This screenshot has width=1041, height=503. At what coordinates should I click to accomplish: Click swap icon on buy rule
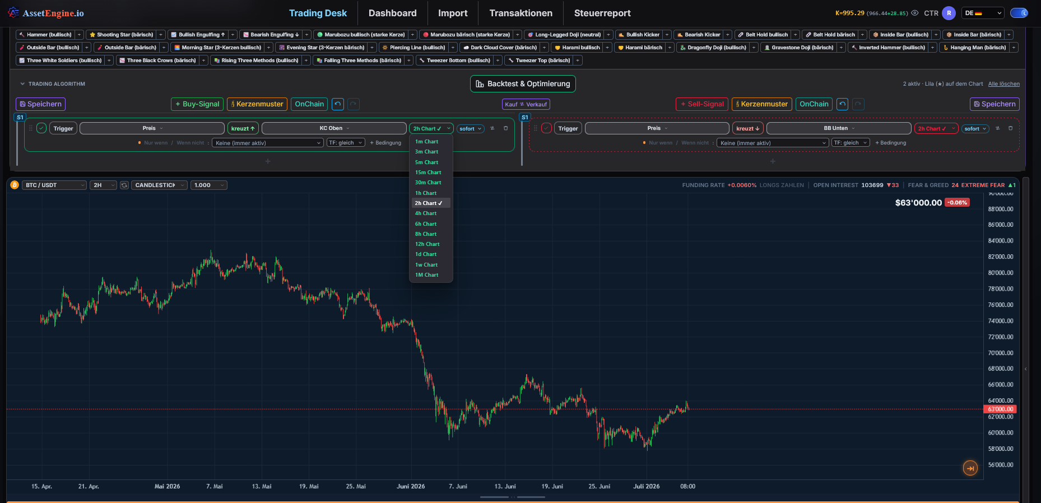pos(492,128)
